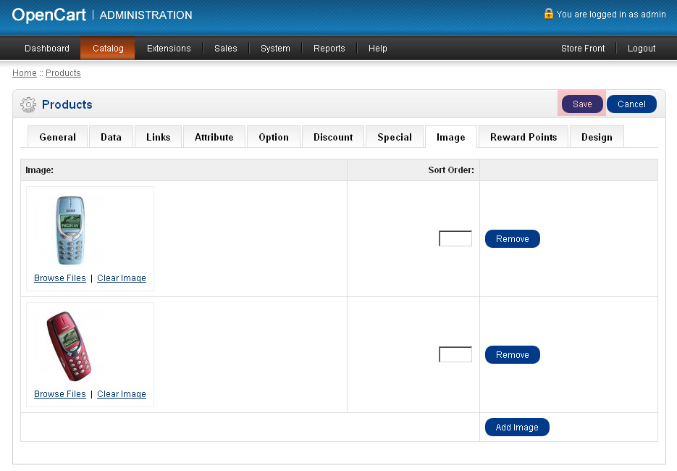Click the gear icon beside Products heading
This screenshot has height=471, width=677.
(x=28, y=104)
